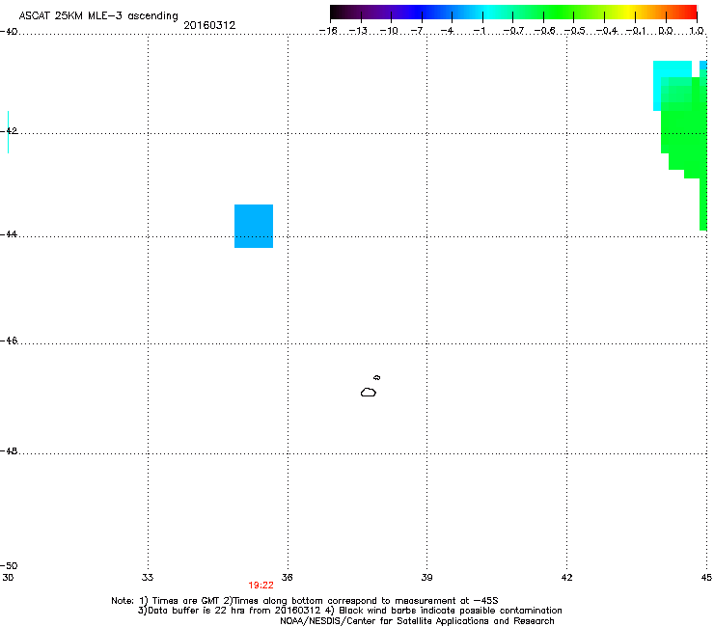This screenshot has height=627, width=714.
Task: Click the color bar label -0.5
Action: (574, 31)
